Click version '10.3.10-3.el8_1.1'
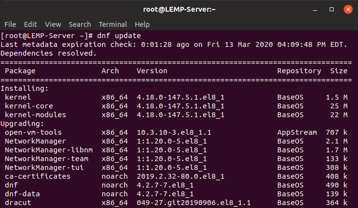358x208 pixels. click(174, 132)
